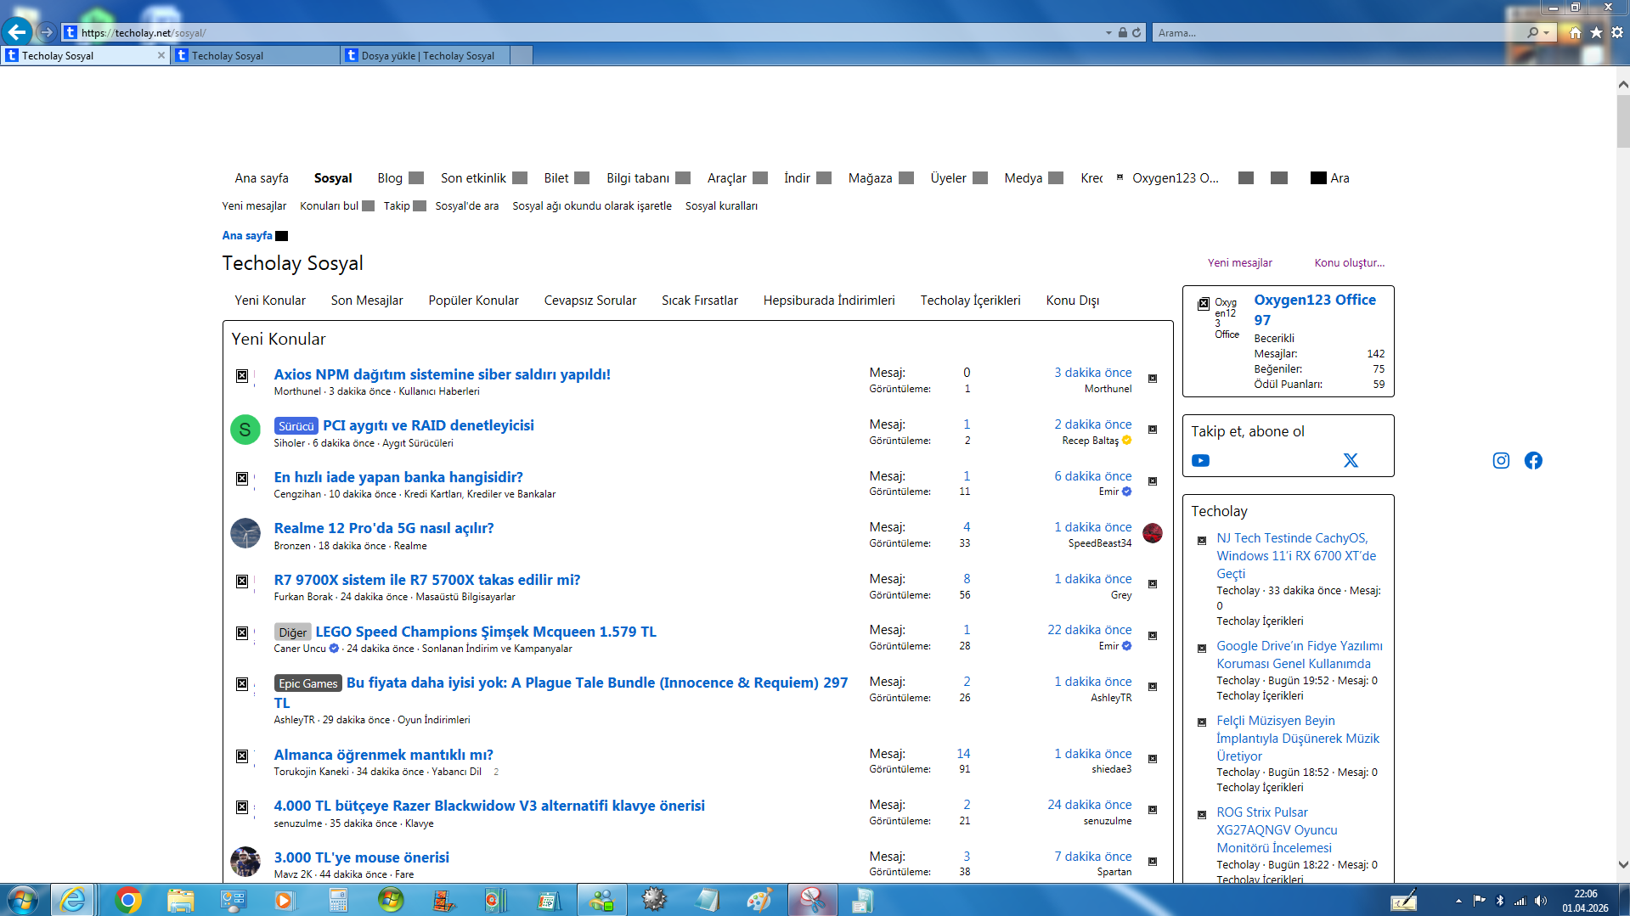1630x916 pixels.
Task: Switch to the Dosya yükle browser tab
Action: click(x=425, y=55)
